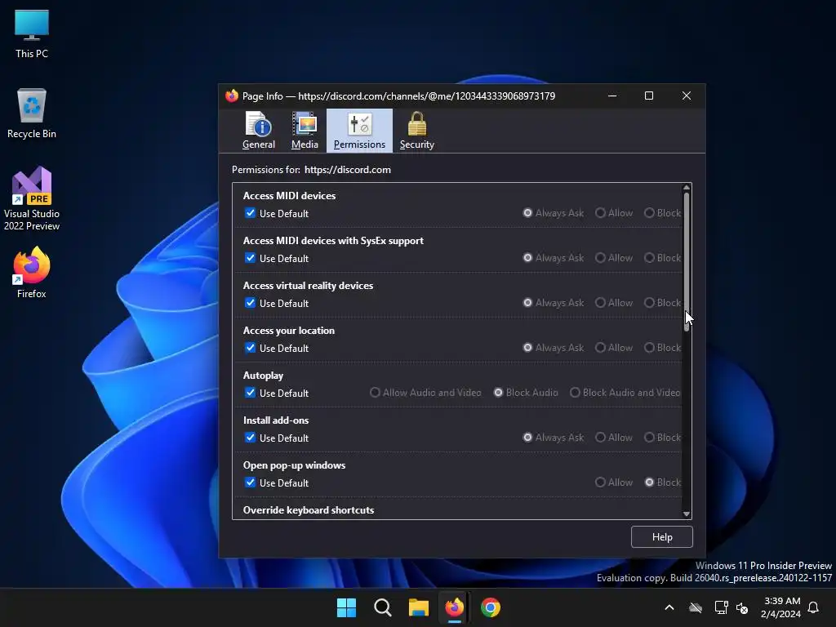Maximize the Page Info window
This screenshot has height=627, width=836.
(x=649, y=96)
